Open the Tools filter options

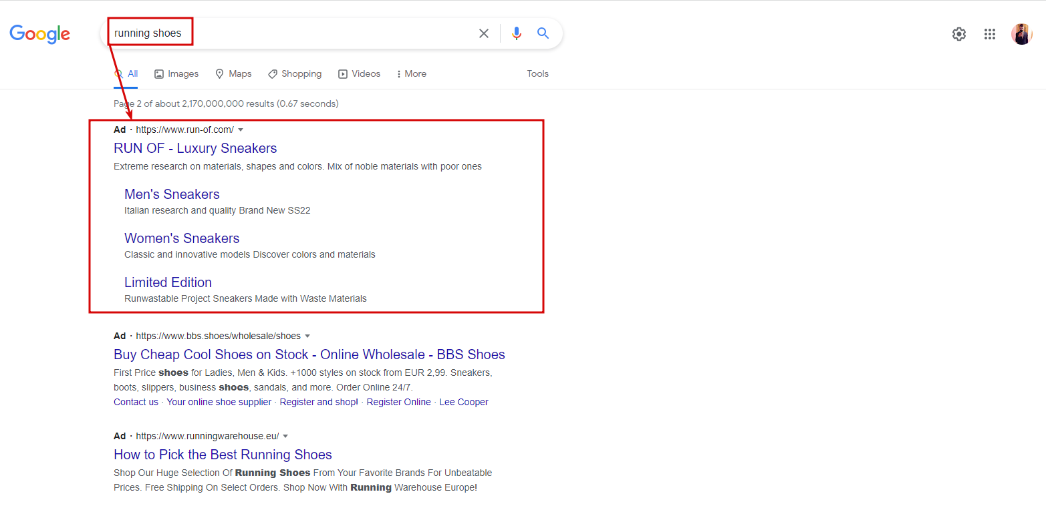(537, 74)
